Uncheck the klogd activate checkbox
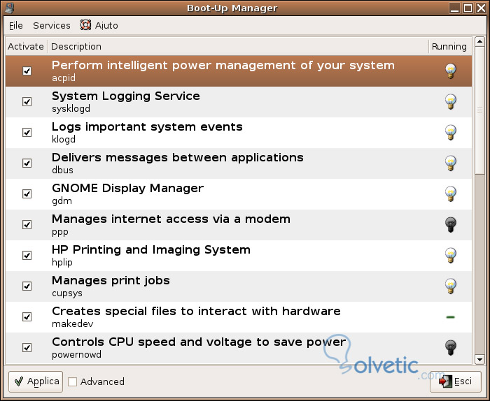The width and height of the screenshot is (490, 401). 27,133
